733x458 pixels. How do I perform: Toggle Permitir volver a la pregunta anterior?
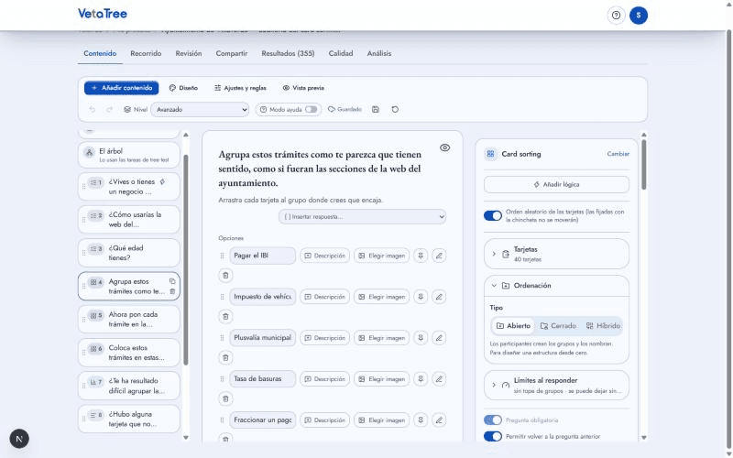[493, 437]
